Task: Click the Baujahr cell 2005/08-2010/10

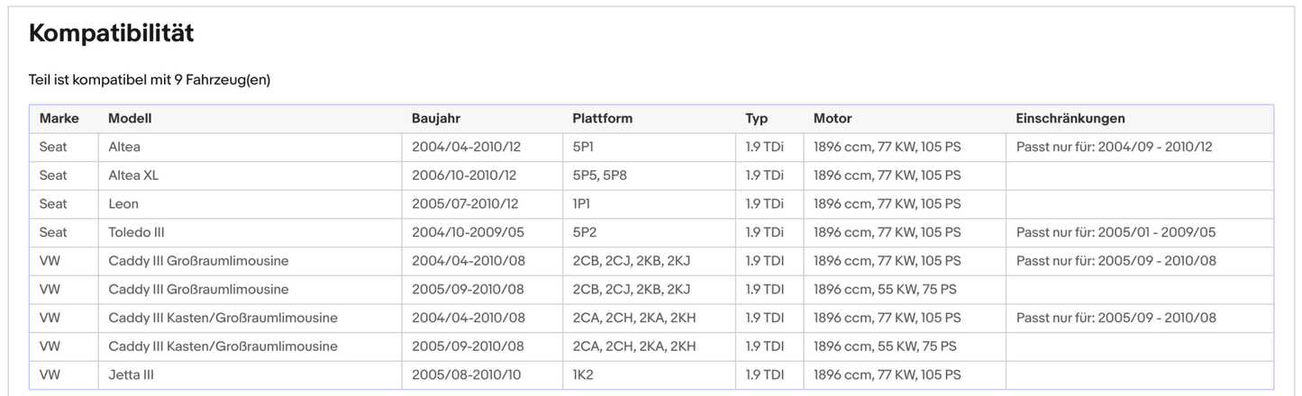Action: pos(466,374)
